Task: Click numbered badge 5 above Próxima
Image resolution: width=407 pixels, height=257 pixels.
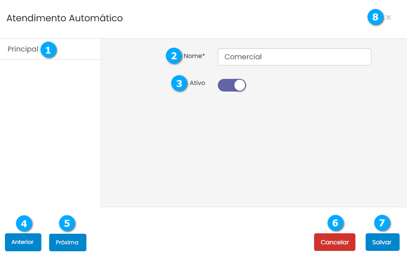Action: (x=67, y=223)
